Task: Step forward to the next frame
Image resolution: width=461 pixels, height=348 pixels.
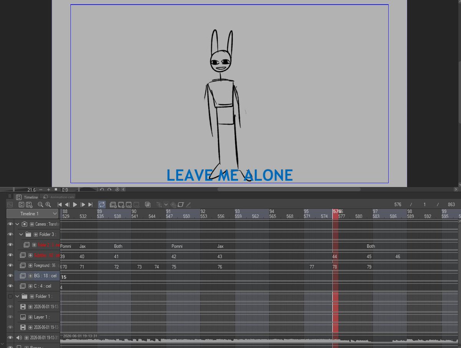Action: (x=83, y=205)
